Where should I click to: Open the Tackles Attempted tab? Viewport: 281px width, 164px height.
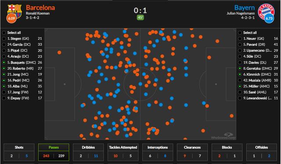(x=123, y=152)
